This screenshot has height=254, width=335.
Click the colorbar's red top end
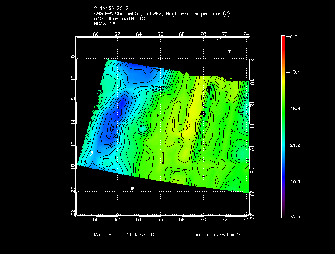(x=283, y=38)
